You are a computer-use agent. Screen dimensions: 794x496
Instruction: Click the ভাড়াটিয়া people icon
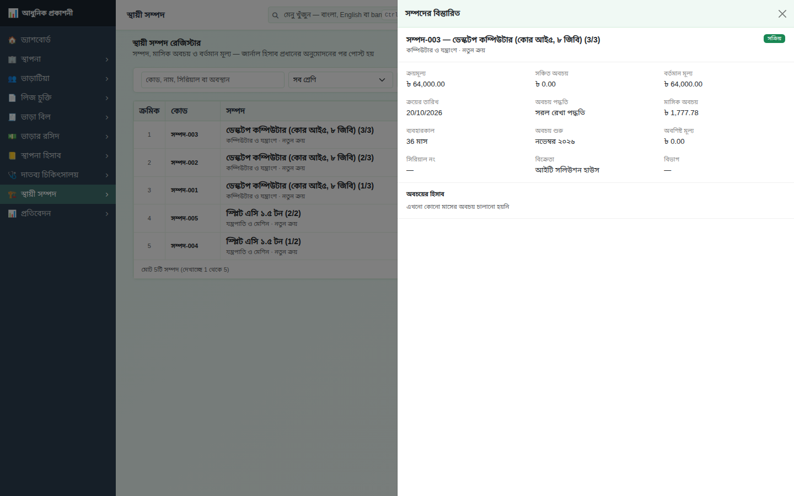12,79
